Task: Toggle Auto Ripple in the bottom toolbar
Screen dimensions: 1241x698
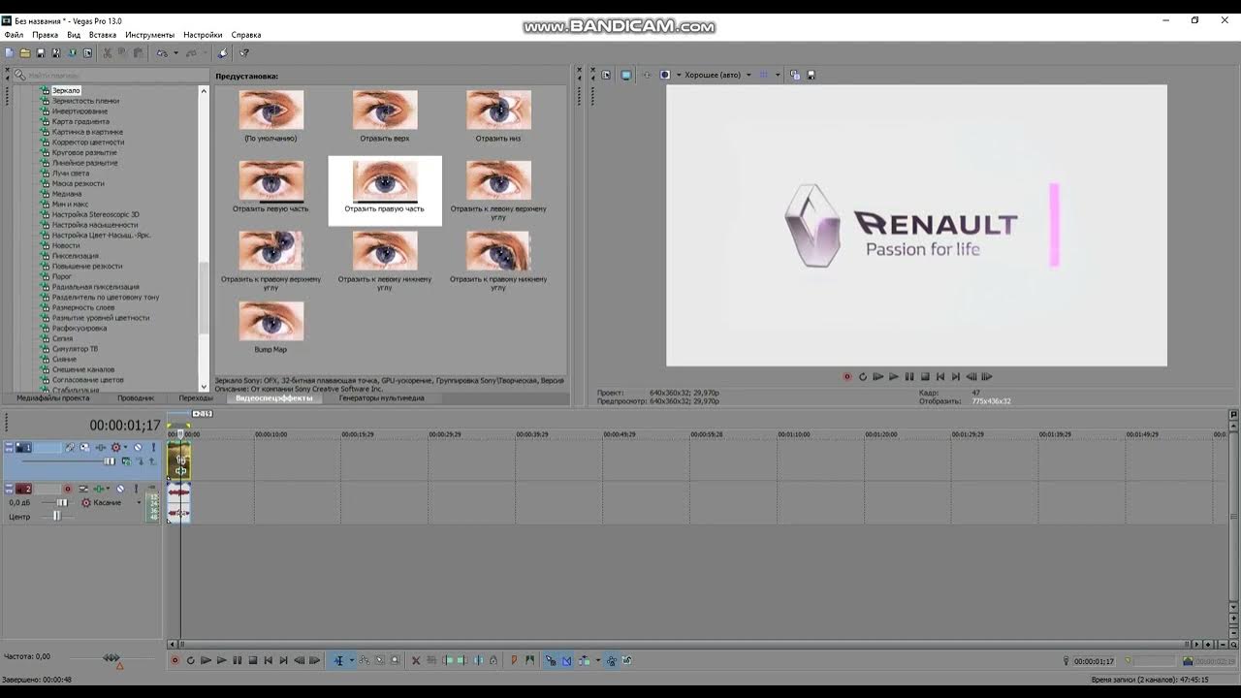Action: tap(584, 660)
